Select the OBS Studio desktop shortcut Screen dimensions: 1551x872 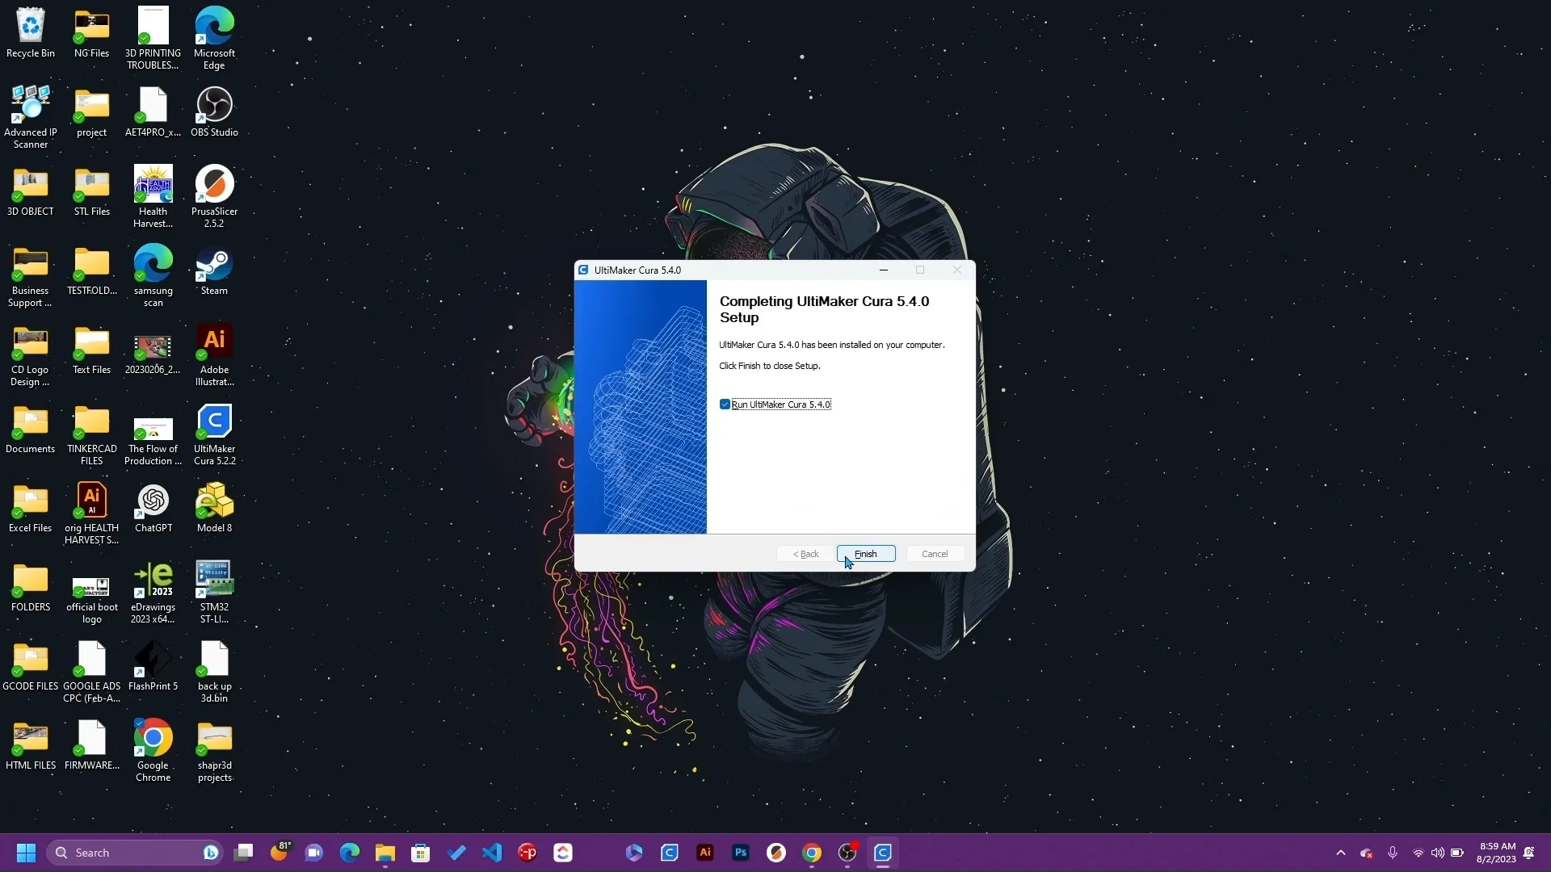(214, 112)
